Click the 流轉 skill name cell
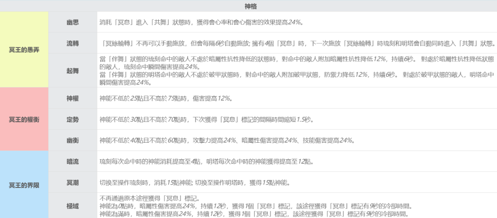This screenshot has height=218, width=497. click(x=73, y=43)
